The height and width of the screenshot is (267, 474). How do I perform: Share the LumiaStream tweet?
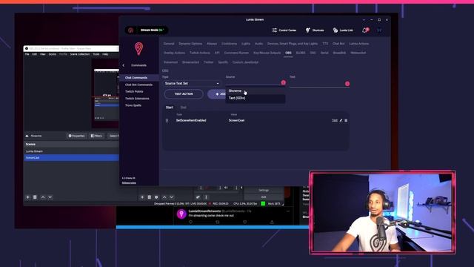click(x=272, y=222)
